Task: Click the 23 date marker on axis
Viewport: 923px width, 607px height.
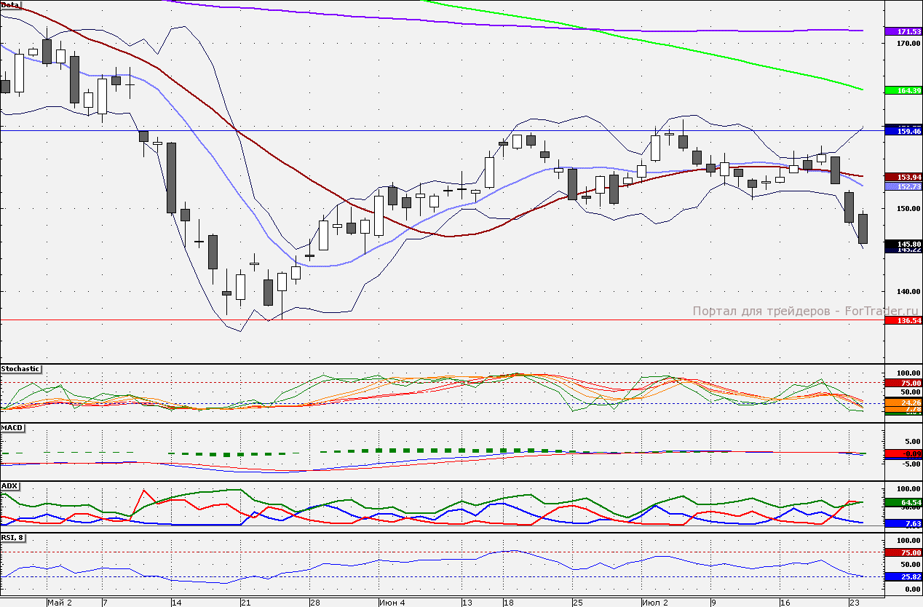Action: click(x=855, y=603)
